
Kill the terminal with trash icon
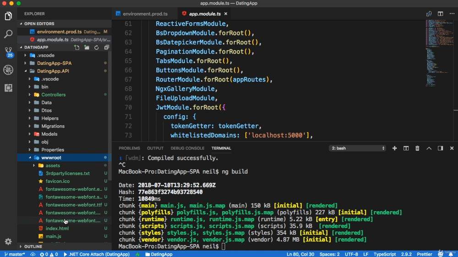(x=417, y=148)
